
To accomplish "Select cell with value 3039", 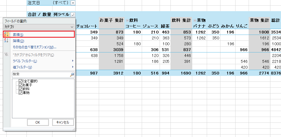I will point(112,50).
